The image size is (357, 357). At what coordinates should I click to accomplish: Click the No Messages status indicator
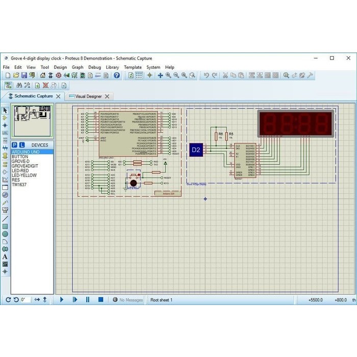click(128, 300)
